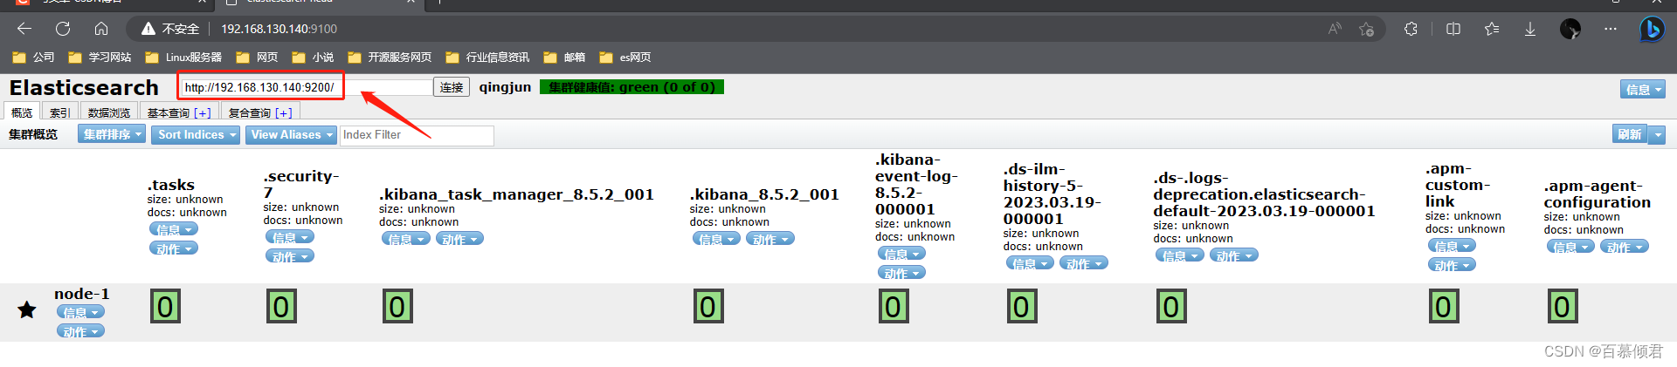Click the qingjun cluster name

tap(505, 87)
